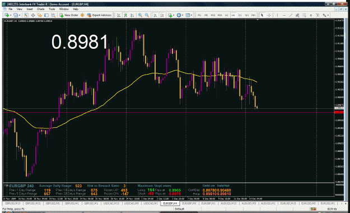Select the Text Label tool (T icon)
The image size is (350, 213).
pyautogui.click(x=318, y=15)
